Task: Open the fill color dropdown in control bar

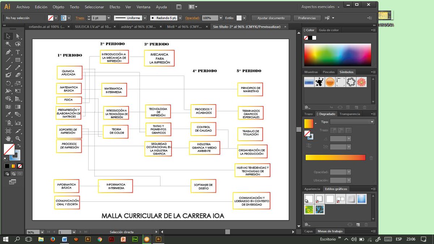Action: [x=56, y=18]
